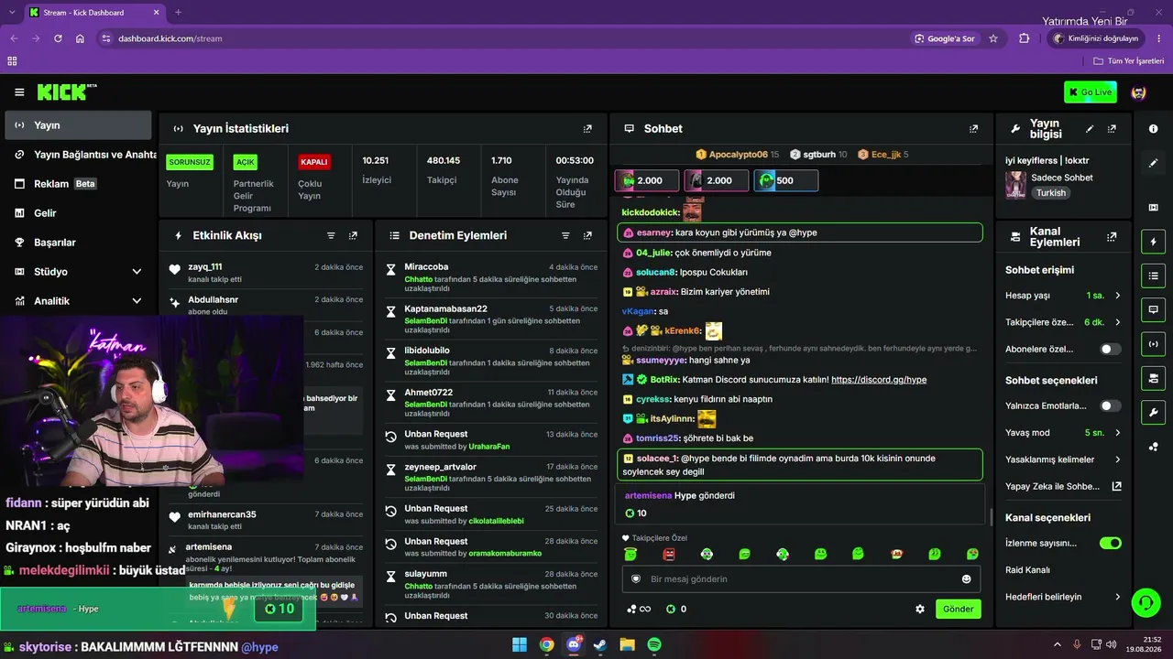Select the 2.000 gift leaderboard chip on the left
The height and width of the screenshot is (659, 1173).
[x=647, y=180]
